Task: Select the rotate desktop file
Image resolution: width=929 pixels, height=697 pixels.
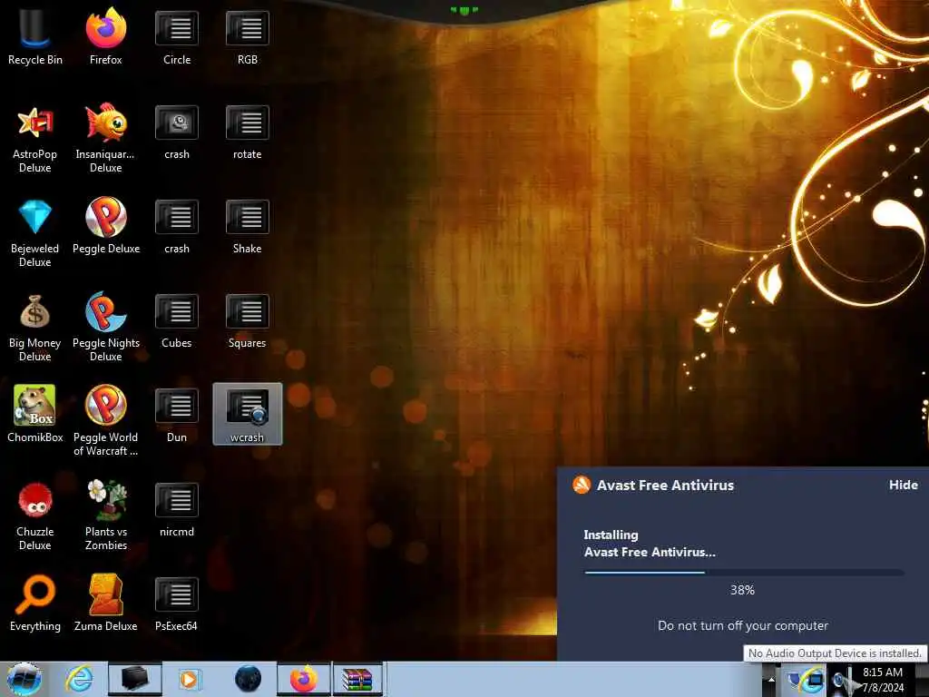Action: pyautogui.click(x=247, y=132)
